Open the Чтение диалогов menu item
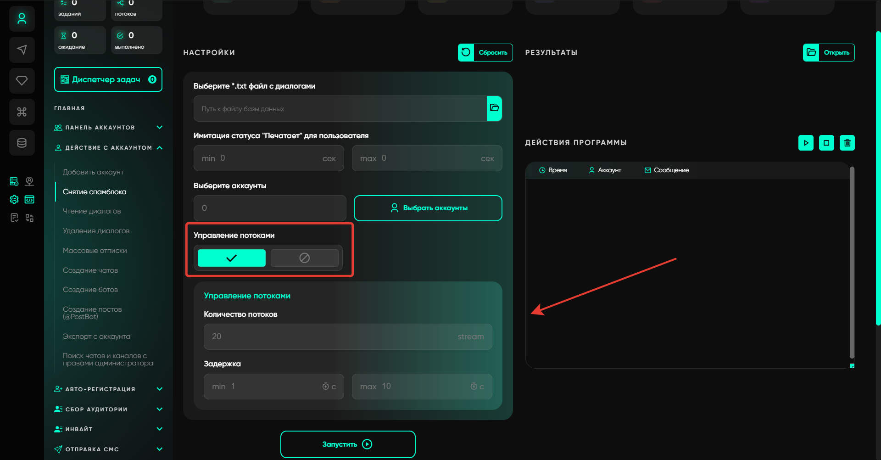The image size is (881, 460). pyautogui.click(x=92, y=211)
